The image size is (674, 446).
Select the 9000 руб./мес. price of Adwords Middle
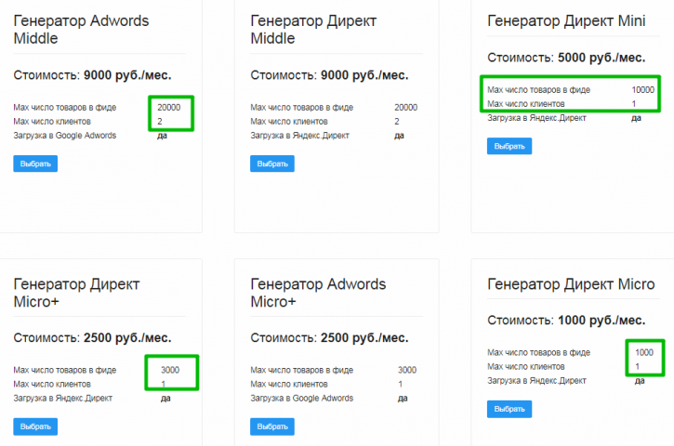127,75
